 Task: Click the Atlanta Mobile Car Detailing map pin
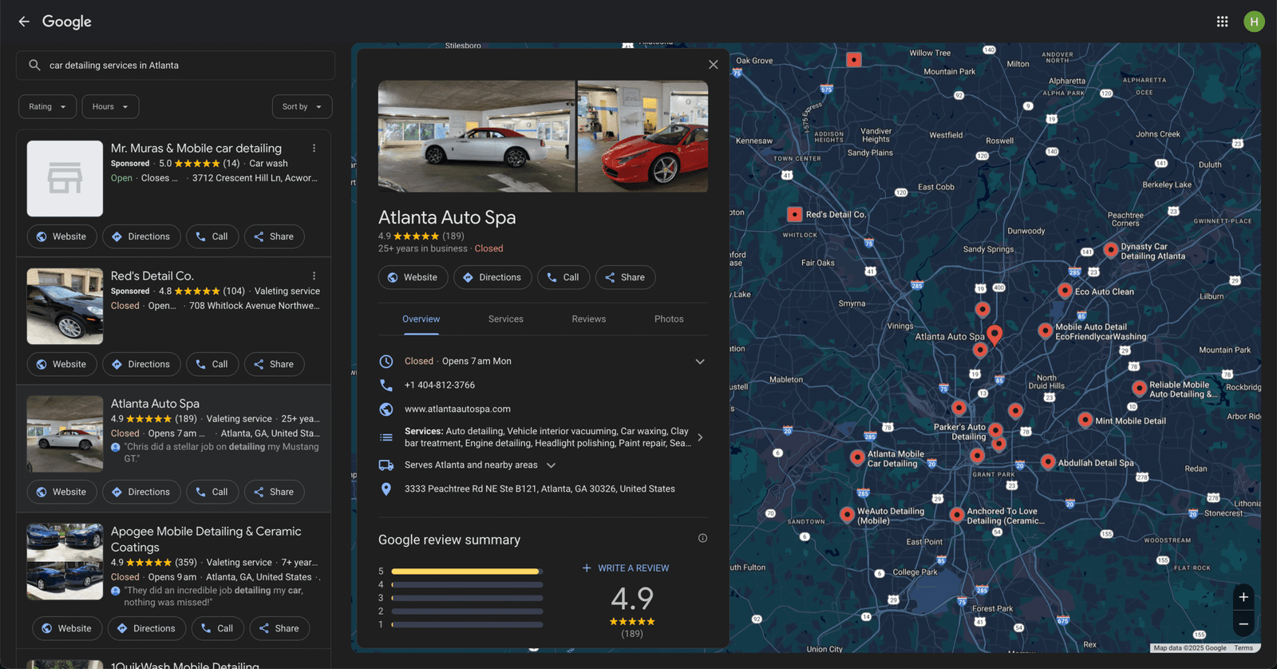[856, 457]
